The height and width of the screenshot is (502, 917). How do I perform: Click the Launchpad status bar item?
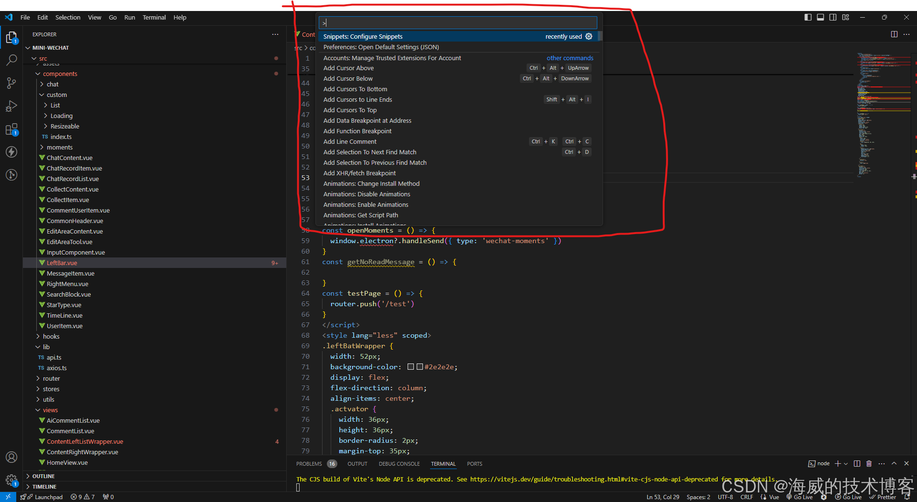42,497
